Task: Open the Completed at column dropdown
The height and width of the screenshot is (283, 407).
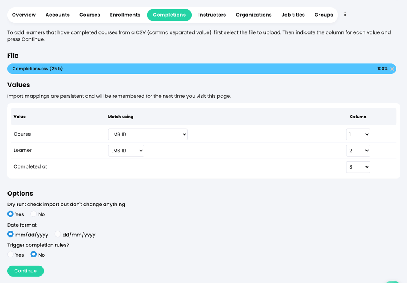Action: click(358, 166)
